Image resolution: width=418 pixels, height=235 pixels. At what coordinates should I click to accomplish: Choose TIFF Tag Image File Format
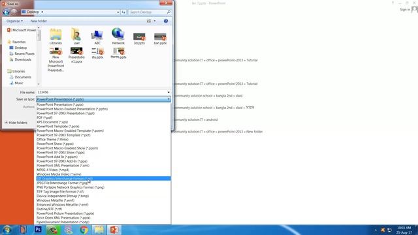point(103,191)
